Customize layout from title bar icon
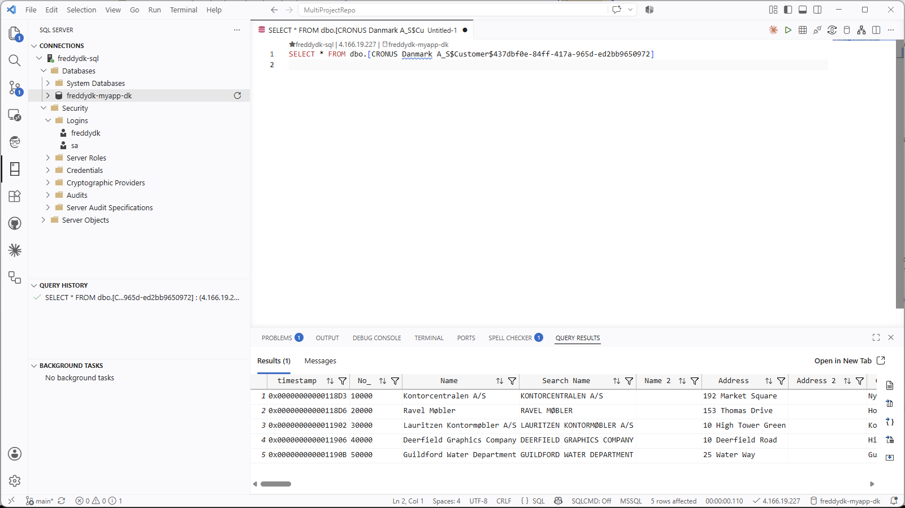Image resolution: width=905 pixels, height=508 pixels. coord(773,10)
